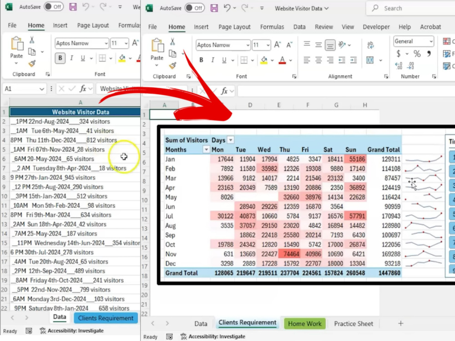Percent Style icon in Number group
This screenshot has width=455, height=341.
click(417, 54)
